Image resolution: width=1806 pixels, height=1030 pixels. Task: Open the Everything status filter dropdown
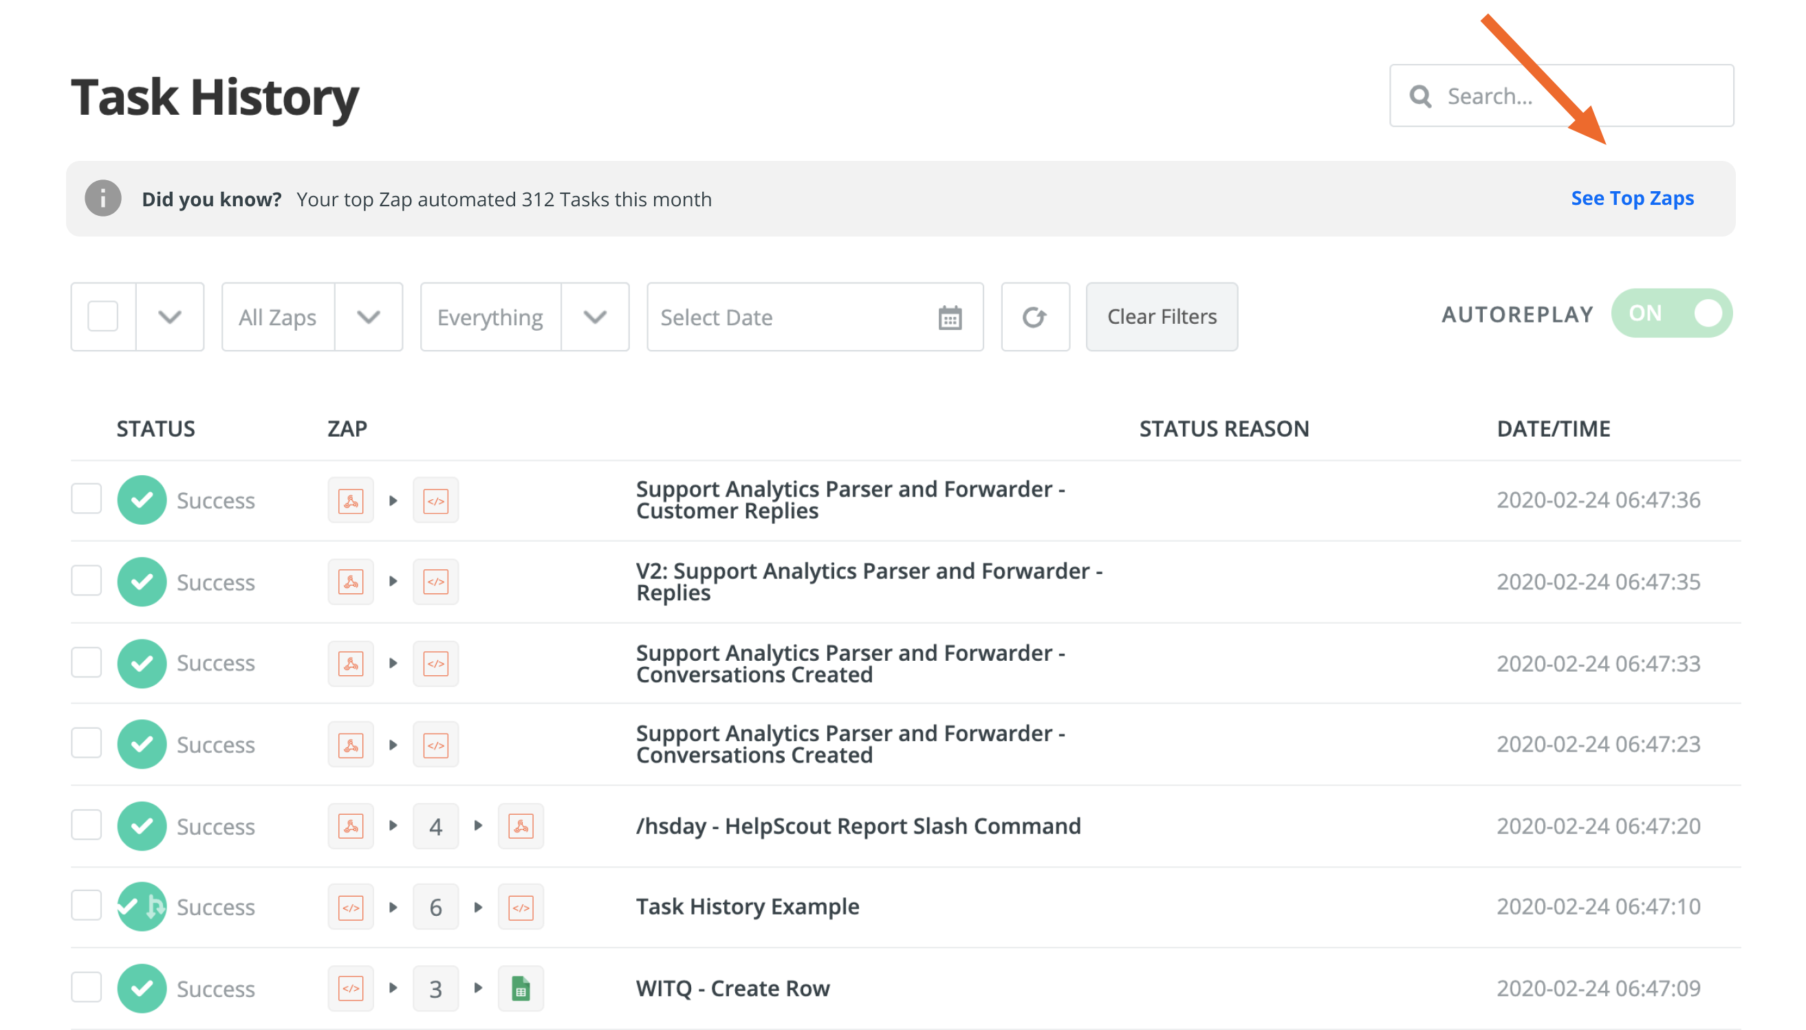(524, 317)
